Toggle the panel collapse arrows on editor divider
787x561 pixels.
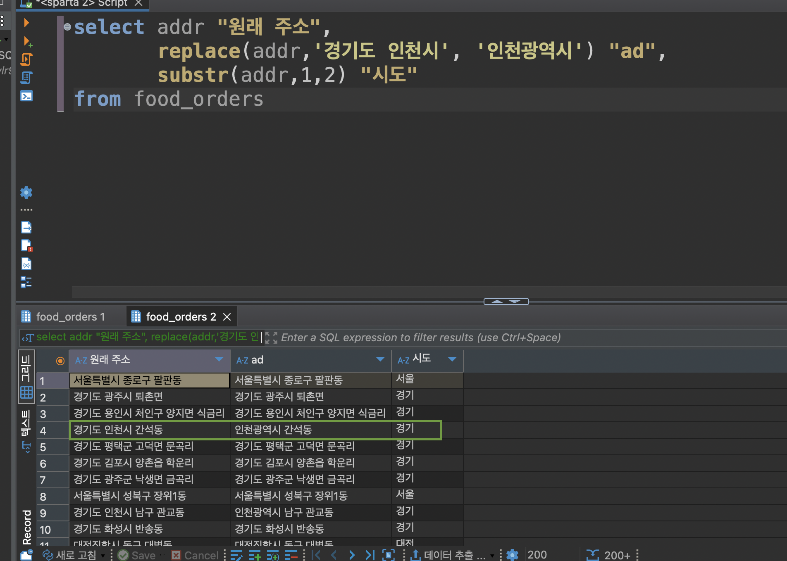pos(506,302)
